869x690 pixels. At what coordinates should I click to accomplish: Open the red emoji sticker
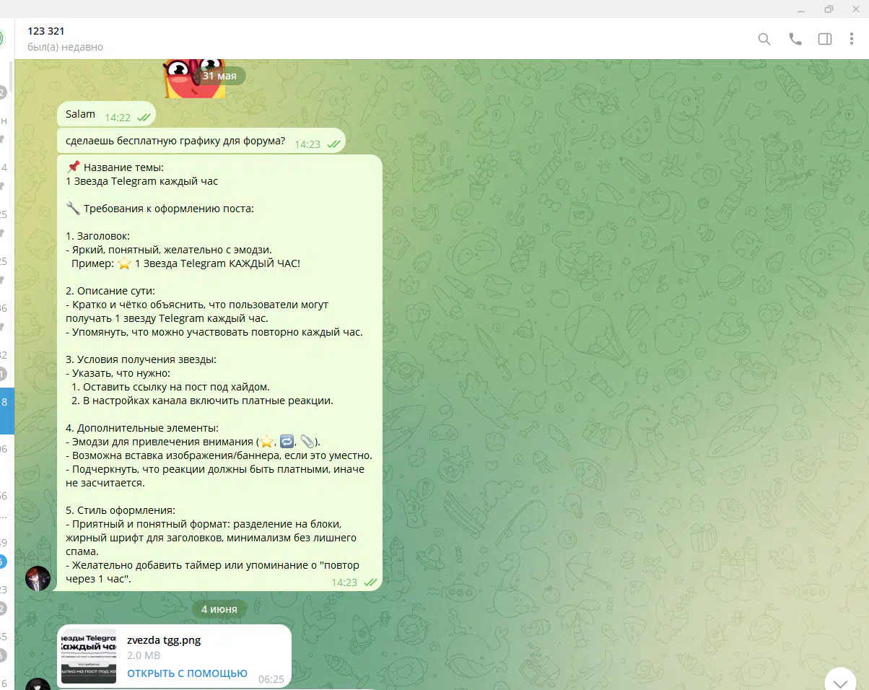[x=195, y=77]
